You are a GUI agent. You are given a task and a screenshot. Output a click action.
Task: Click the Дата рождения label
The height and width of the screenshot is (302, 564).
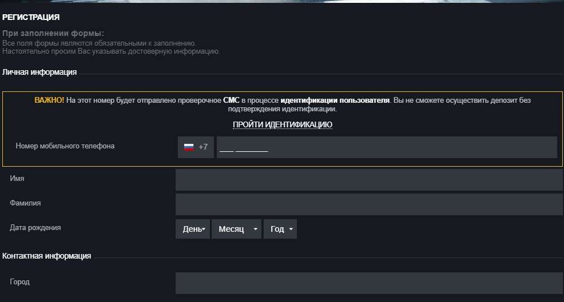tap(35, 228)
